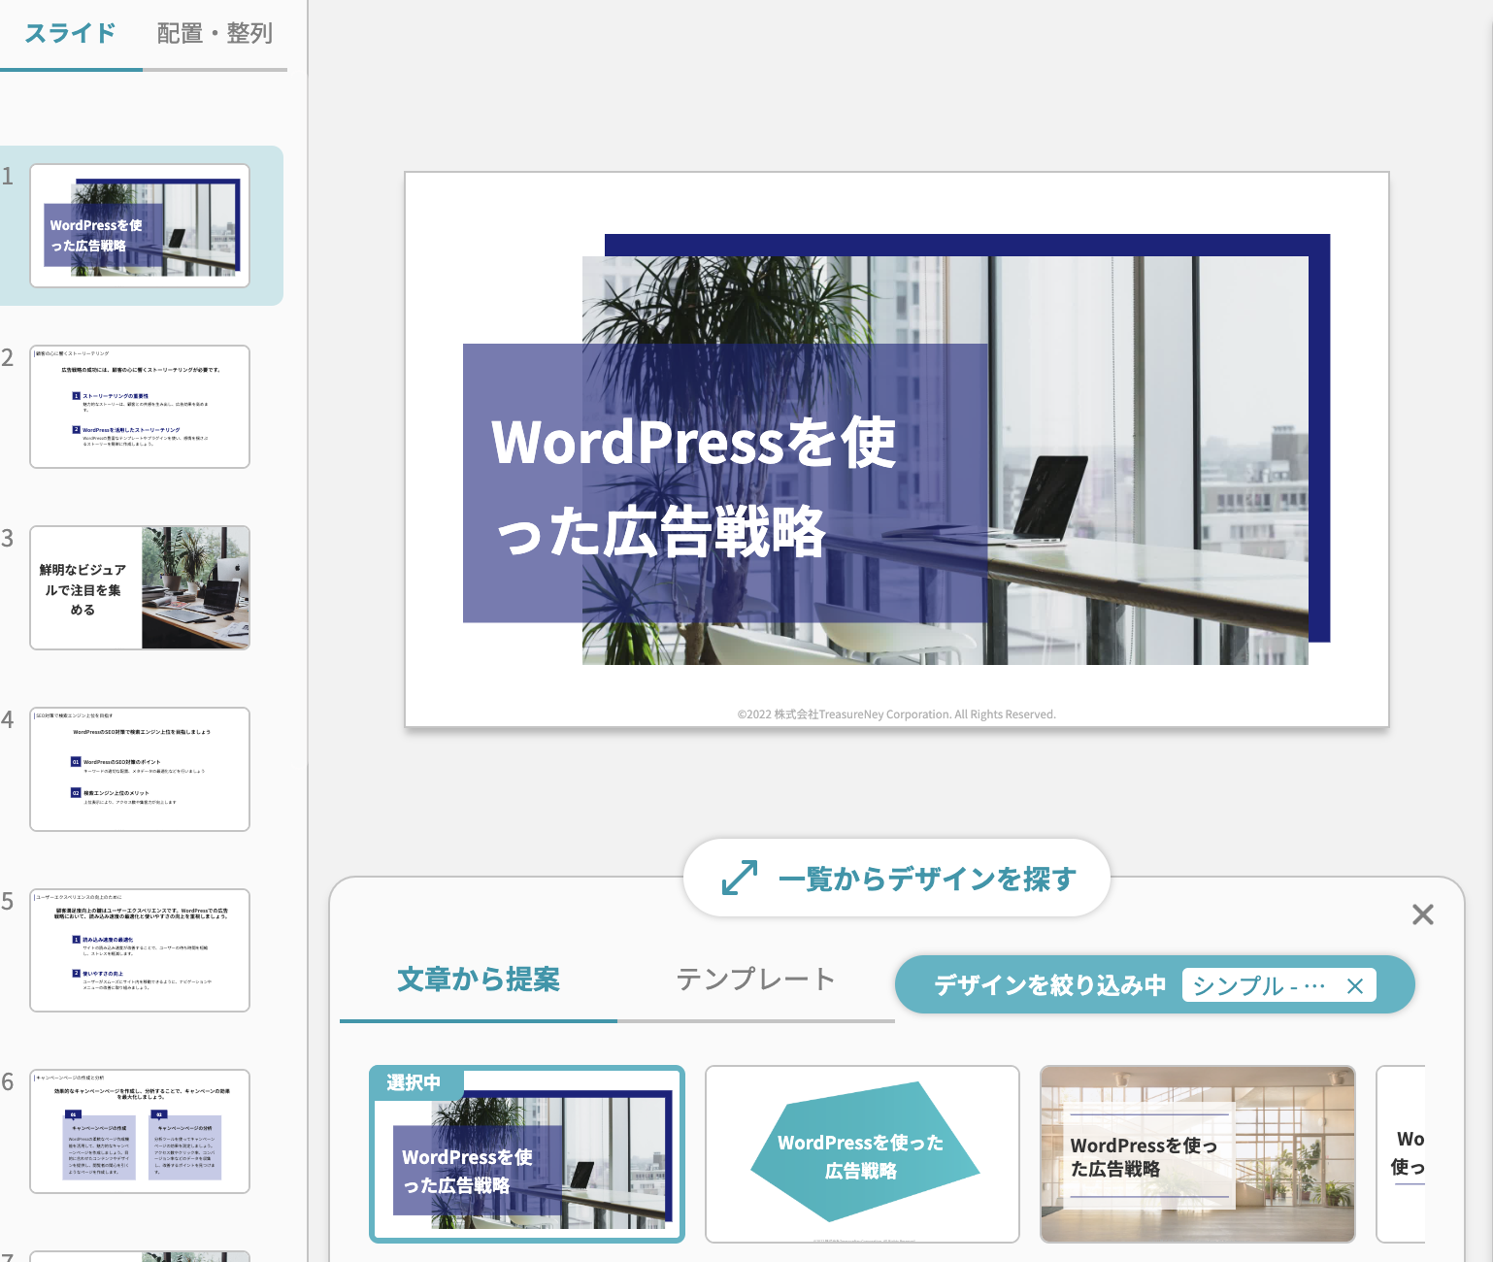Switch to 文章から提案 tab
The image size is (1493, 1262).
tap(479, 980)
